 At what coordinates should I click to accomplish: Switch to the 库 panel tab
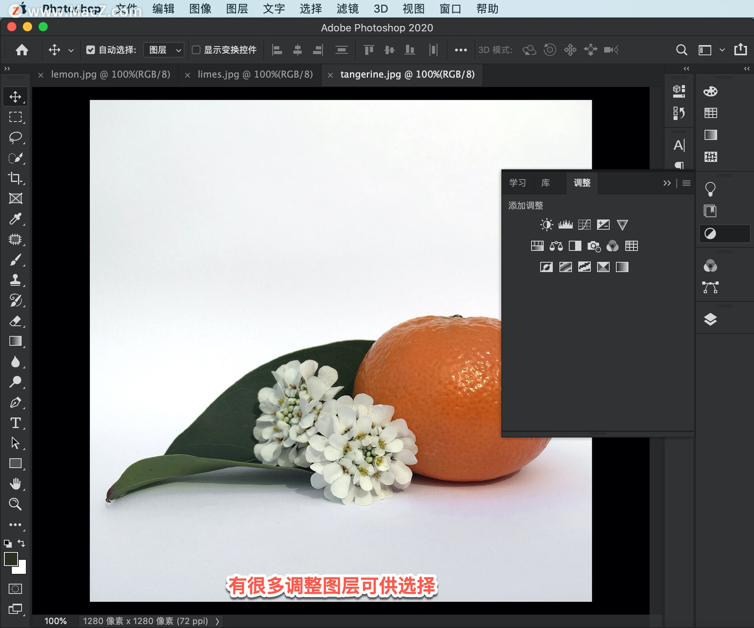(545, 183)
